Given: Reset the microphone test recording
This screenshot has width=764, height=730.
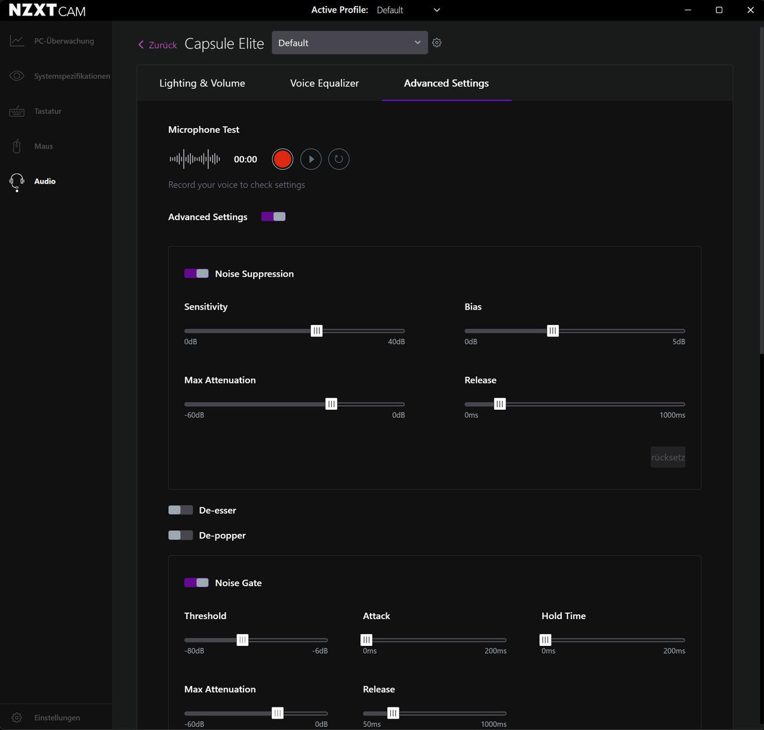Looking at the screenshot, I should pos(339,159).
